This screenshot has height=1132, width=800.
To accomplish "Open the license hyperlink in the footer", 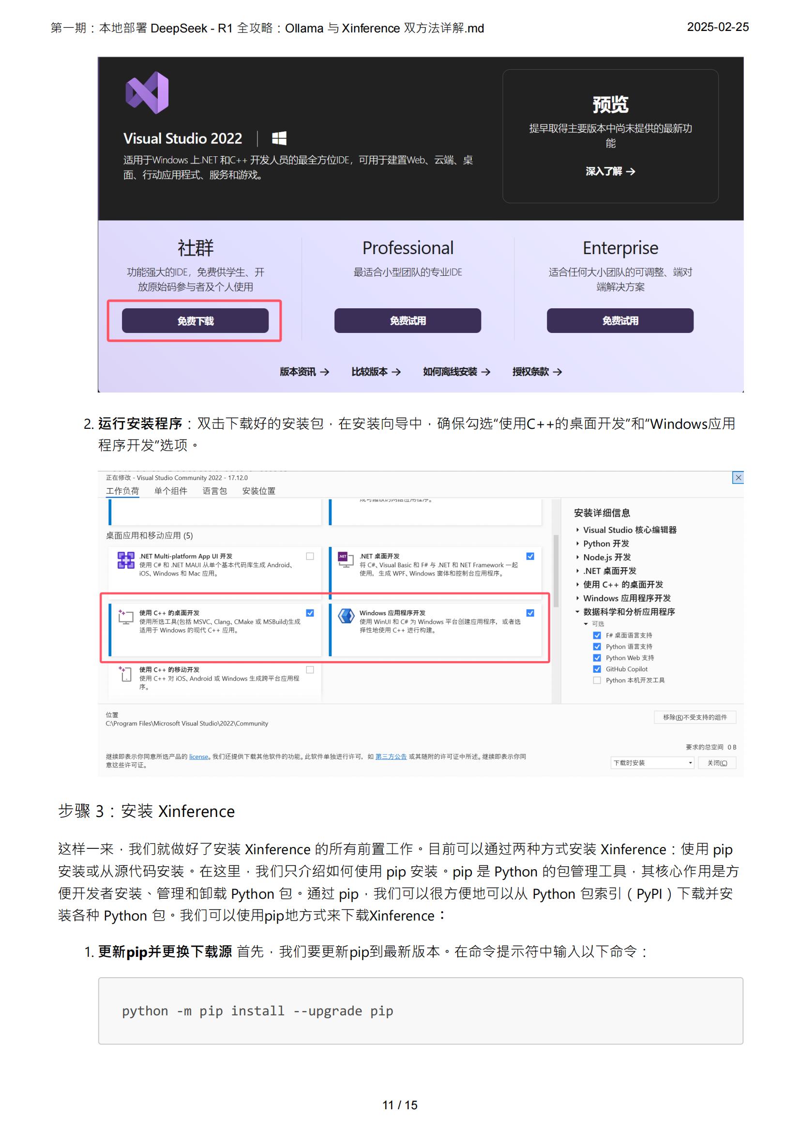I will pyautogui.click(x=198, y=757).
